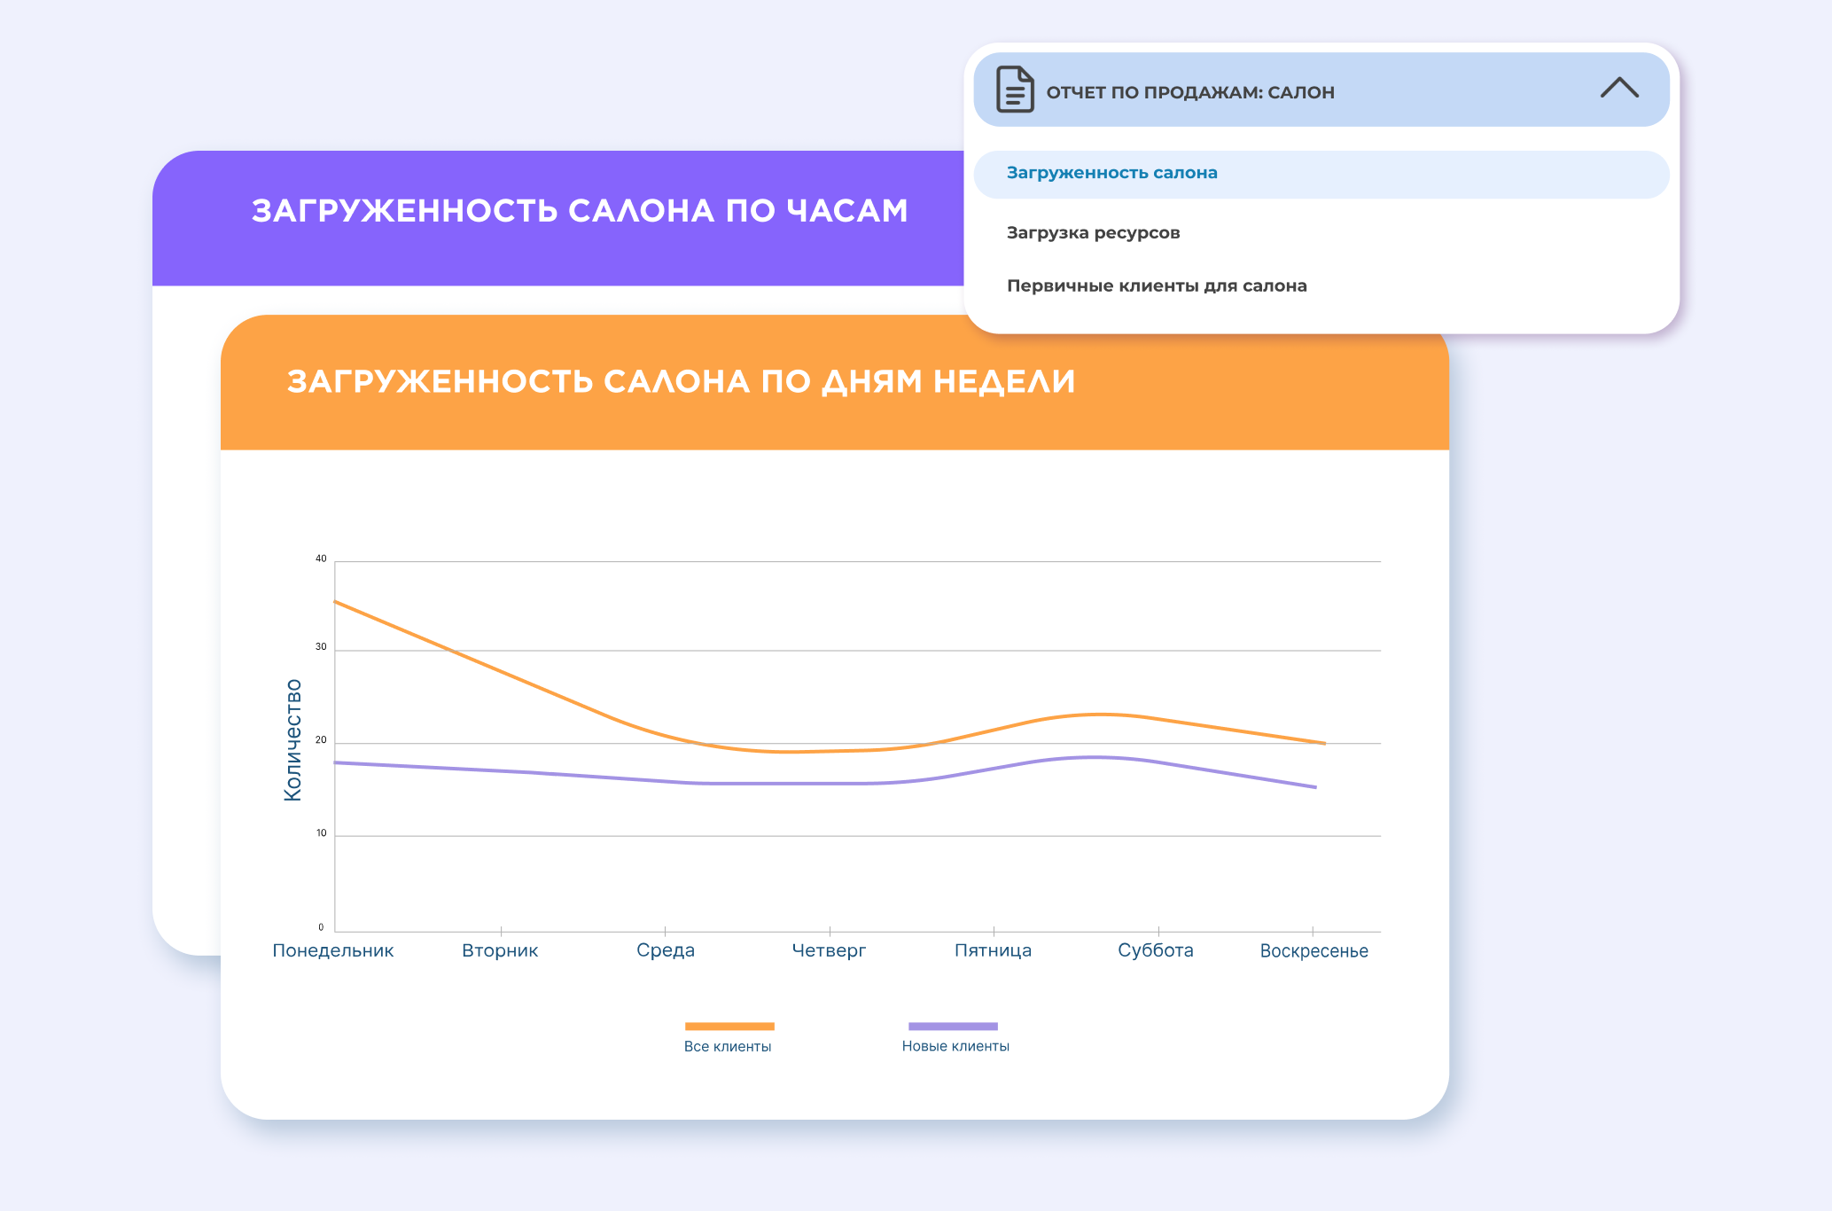Click the Суббота axis label

(x=1155, y=950)
